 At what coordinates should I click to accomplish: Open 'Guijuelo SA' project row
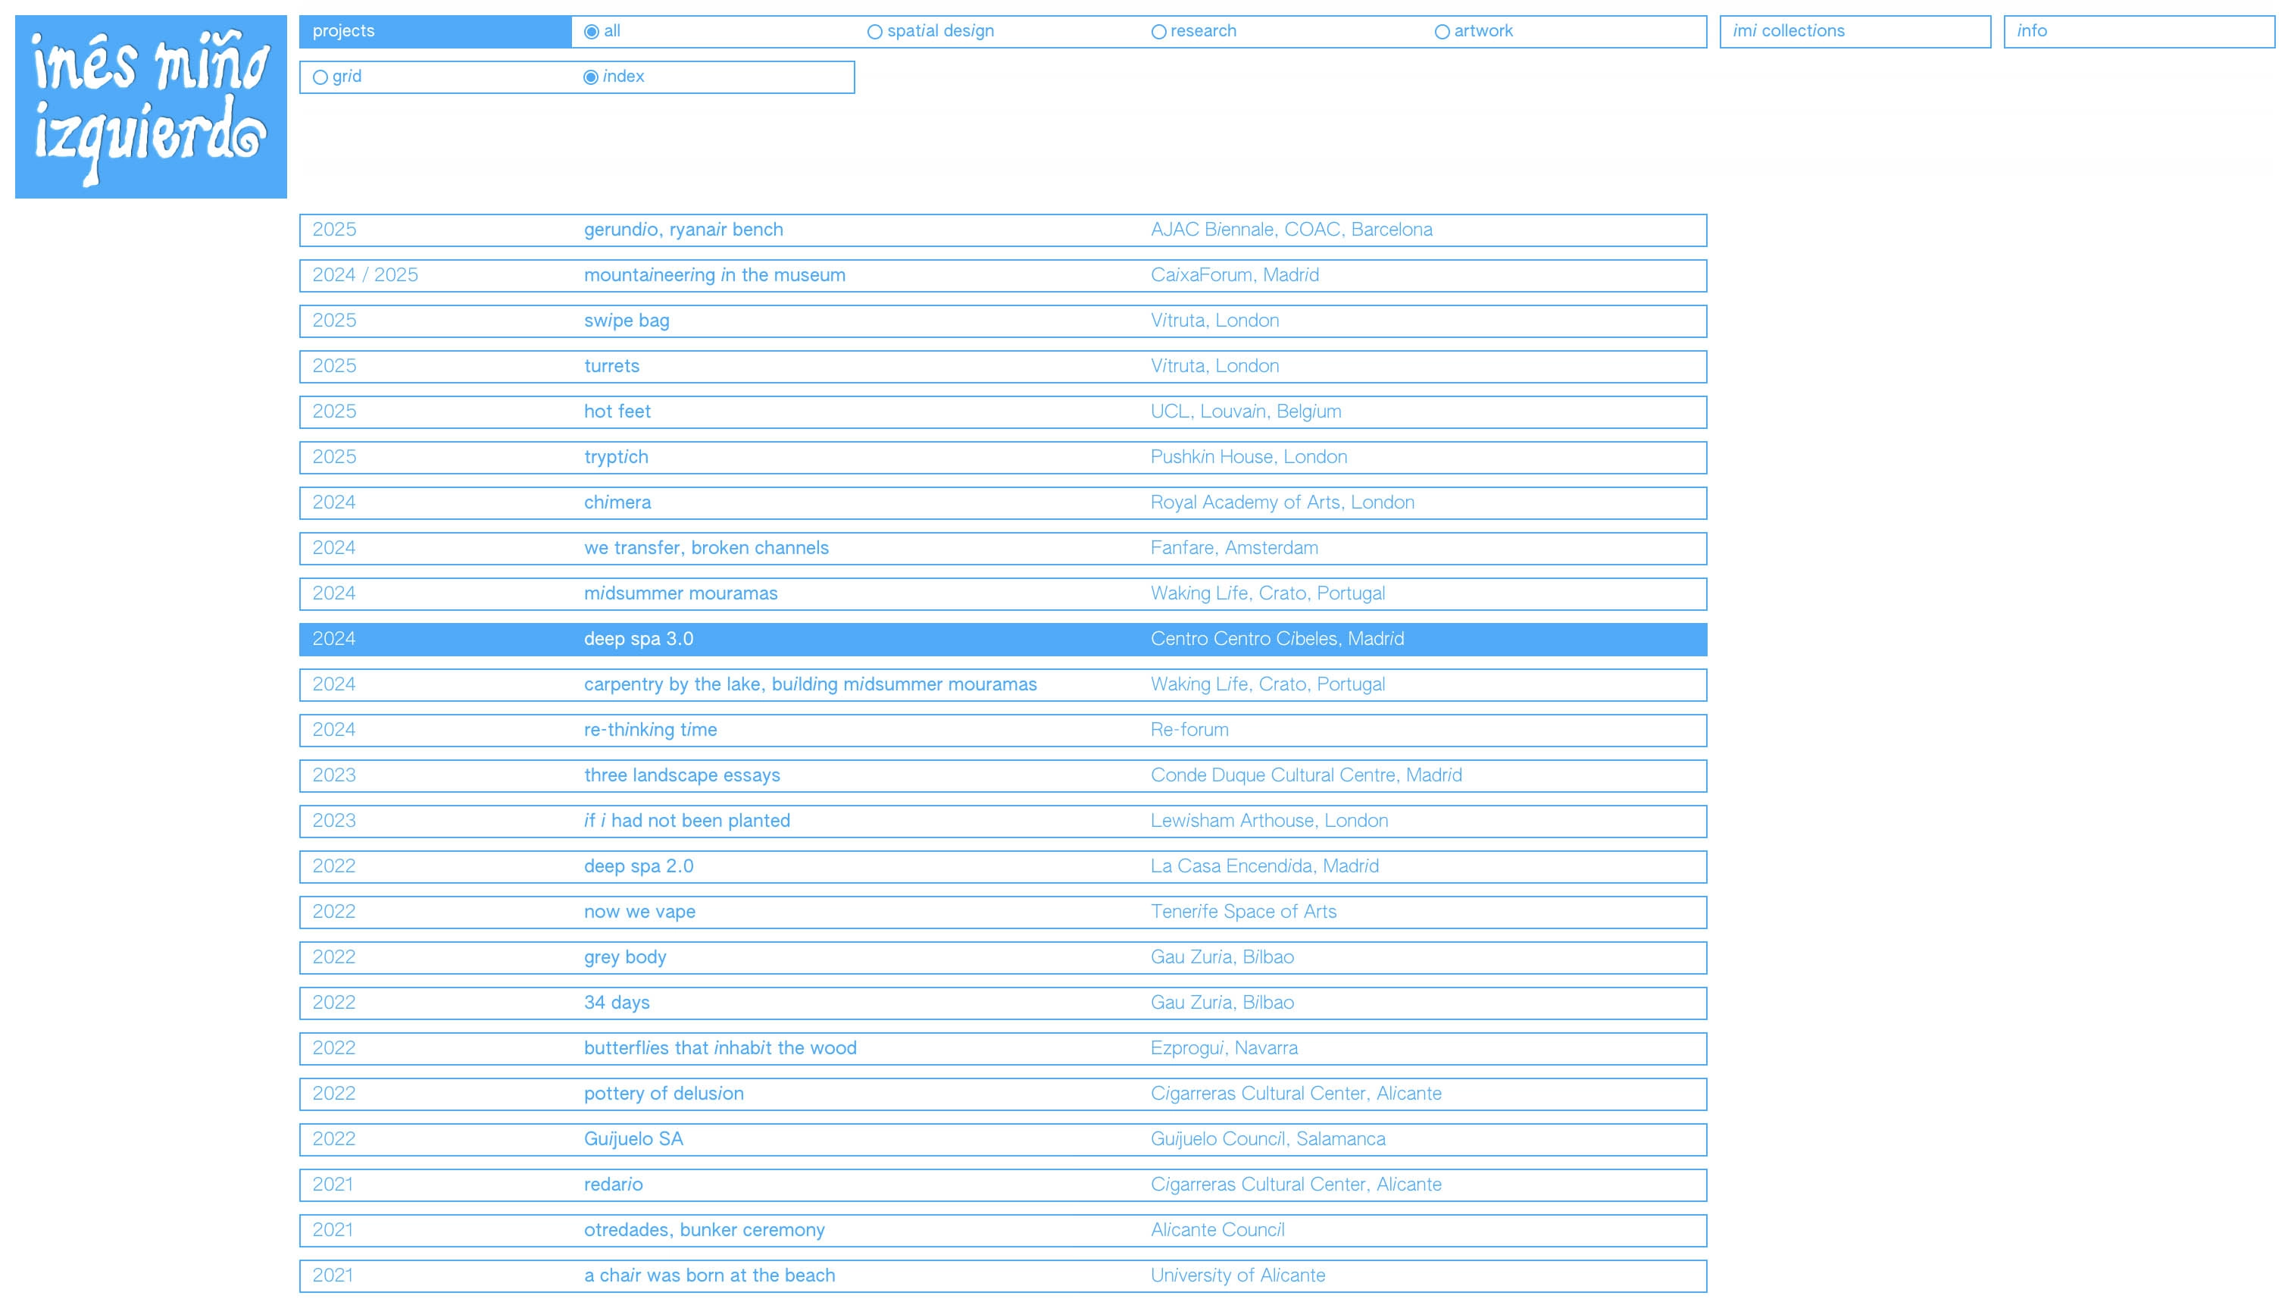pyautogui.click(x=633, y=1140)
